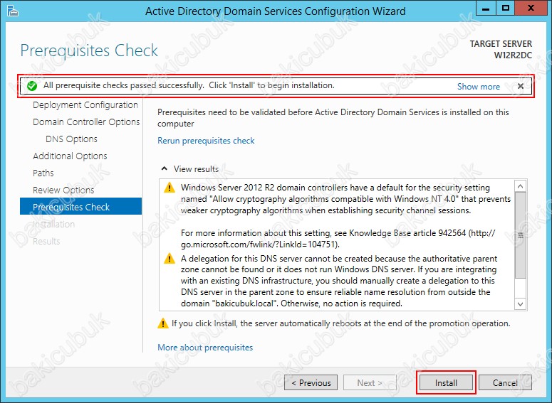Click the Installation step in sidebar
Image resolution: width=552 pixels, height=403 pixels.
tap(53, 224)
